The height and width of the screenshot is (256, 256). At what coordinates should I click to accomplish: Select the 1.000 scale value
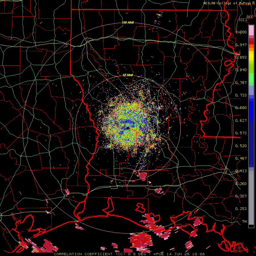(241, 32)
